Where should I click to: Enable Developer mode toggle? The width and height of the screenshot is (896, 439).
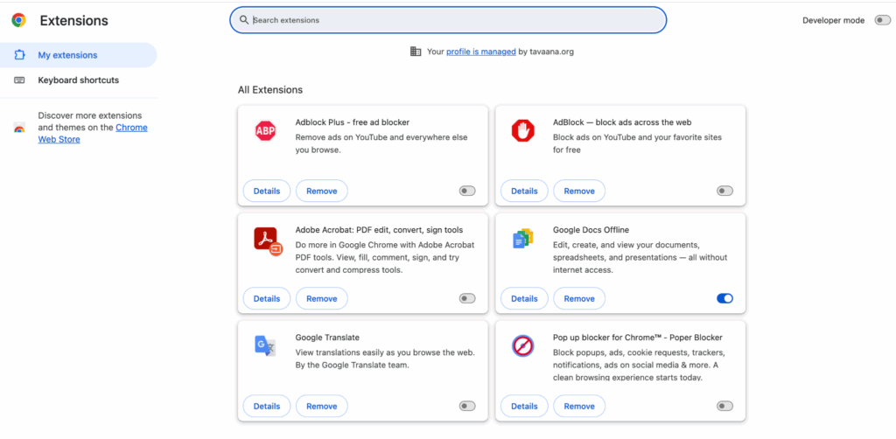(x=882, y=20)
